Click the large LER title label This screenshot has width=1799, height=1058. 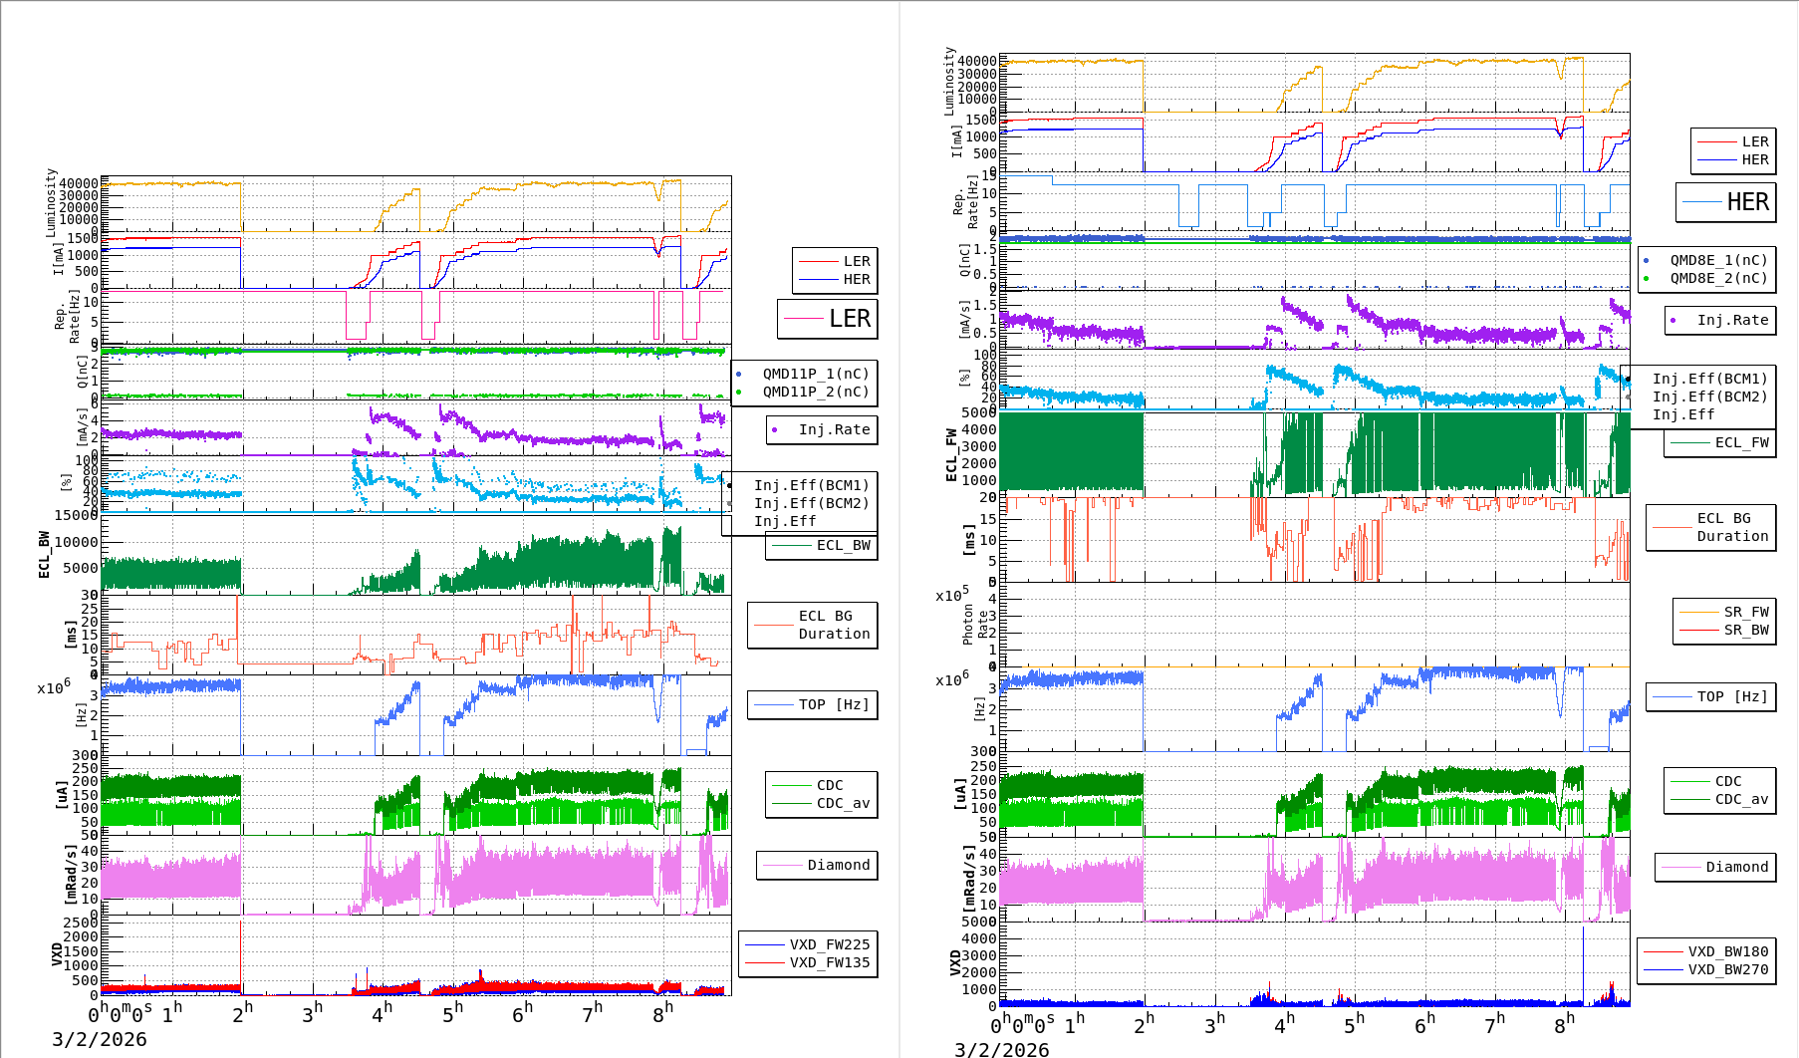tap(828, 319)
